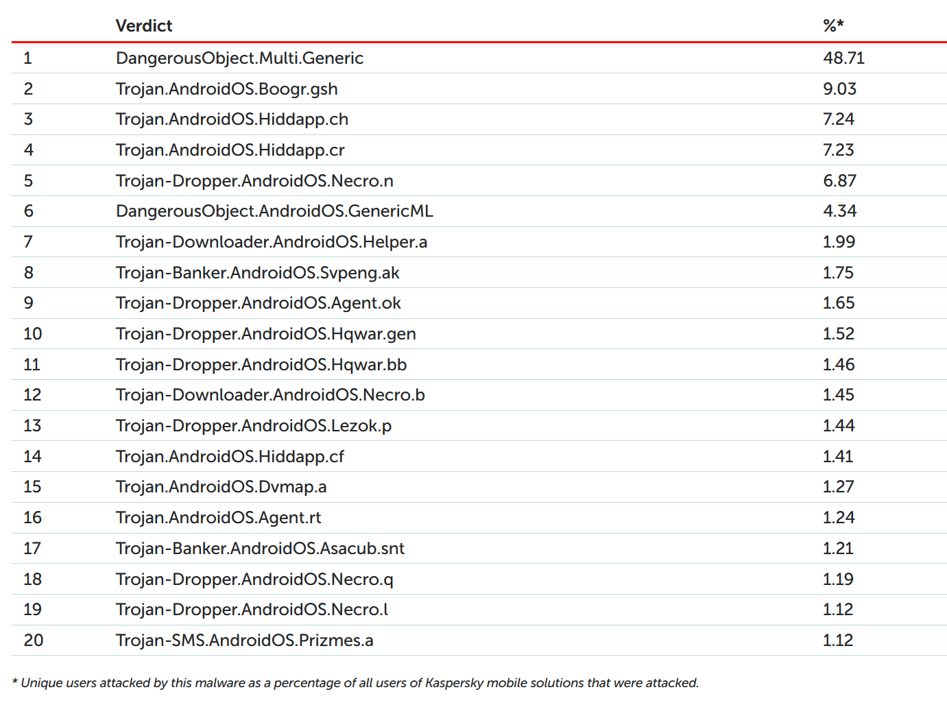Select Trojan-Dropper.AndroidOS.Hqwar.gen entry
This screenshot has height=705, width=947.
click(265, 334)
